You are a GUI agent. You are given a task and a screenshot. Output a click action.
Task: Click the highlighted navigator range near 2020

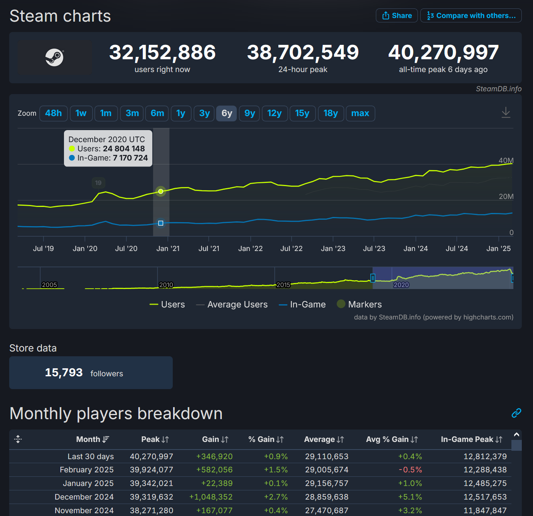tap(442, 278)
